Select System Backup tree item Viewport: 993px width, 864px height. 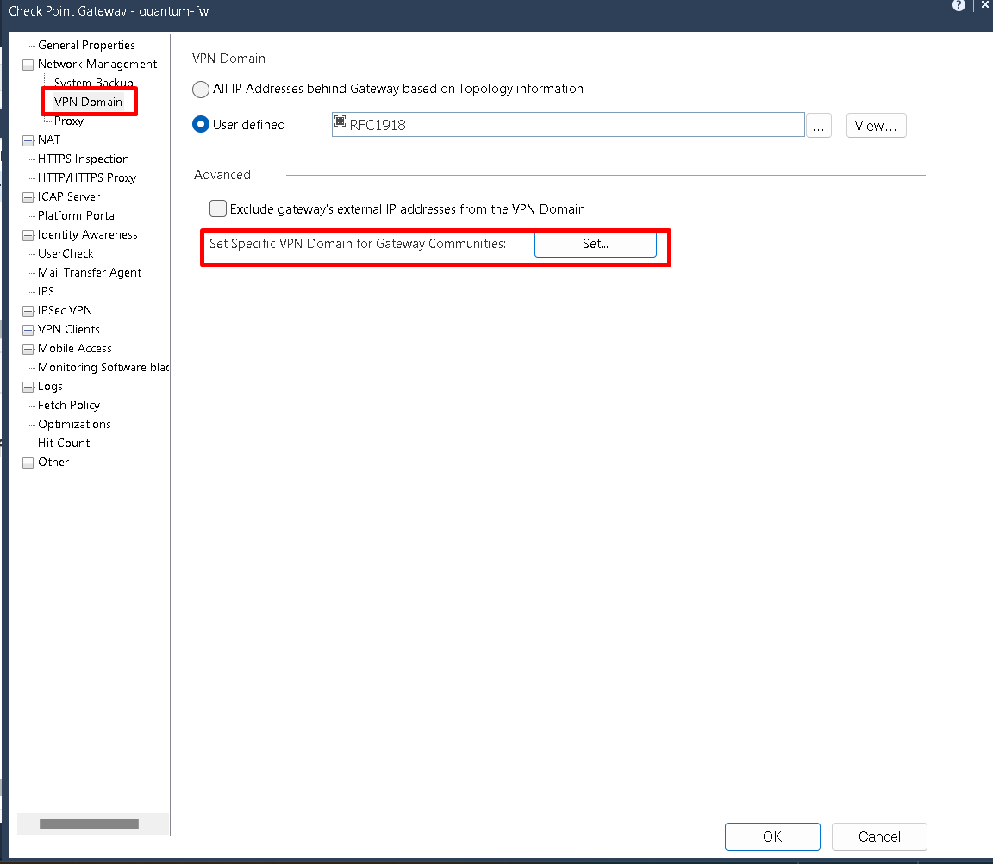pos(94,83)
